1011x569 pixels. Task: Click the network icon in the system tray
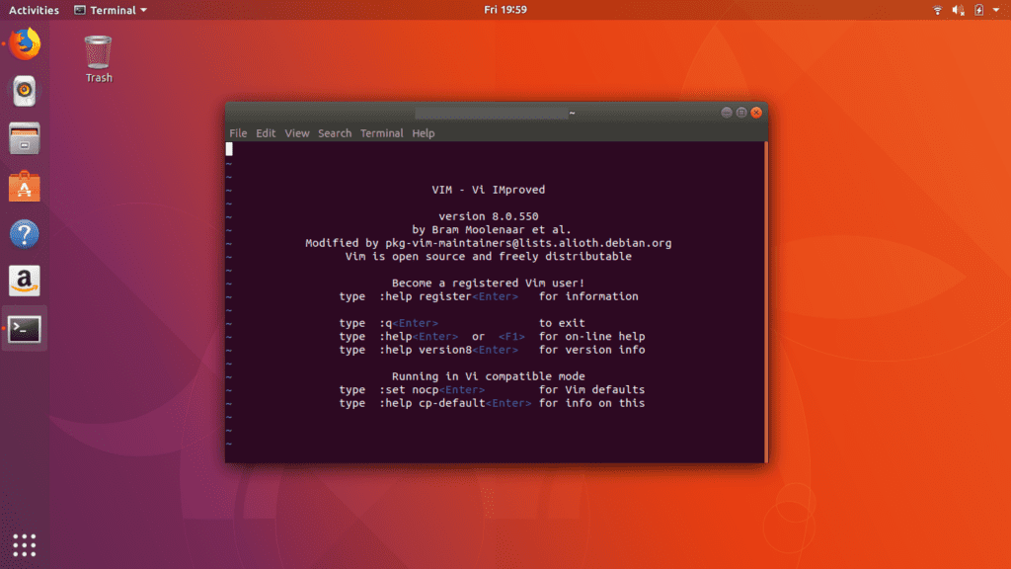[936, 10]
